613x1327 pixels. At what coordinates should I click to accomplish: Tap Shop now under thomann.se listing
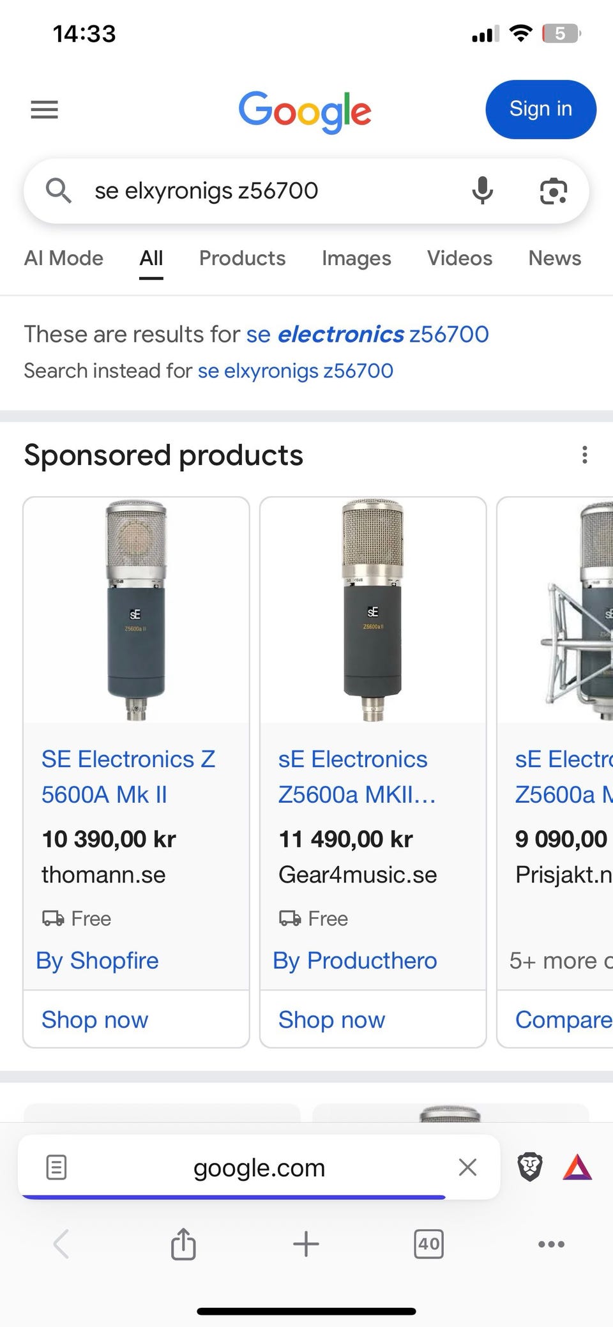click(95, 1020)
